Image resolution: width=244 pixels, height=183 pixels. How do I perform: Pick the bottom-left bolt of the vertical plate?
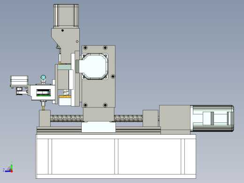tap(85, 105)
